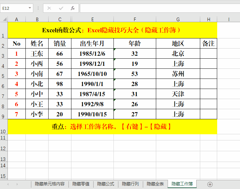Select column C header
Image resolution: width=240 pixels, height=189 pixels.
coord(60,20)
